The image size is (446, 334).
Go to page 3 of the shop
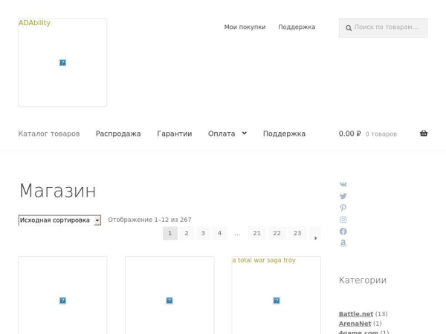point(203,234)
